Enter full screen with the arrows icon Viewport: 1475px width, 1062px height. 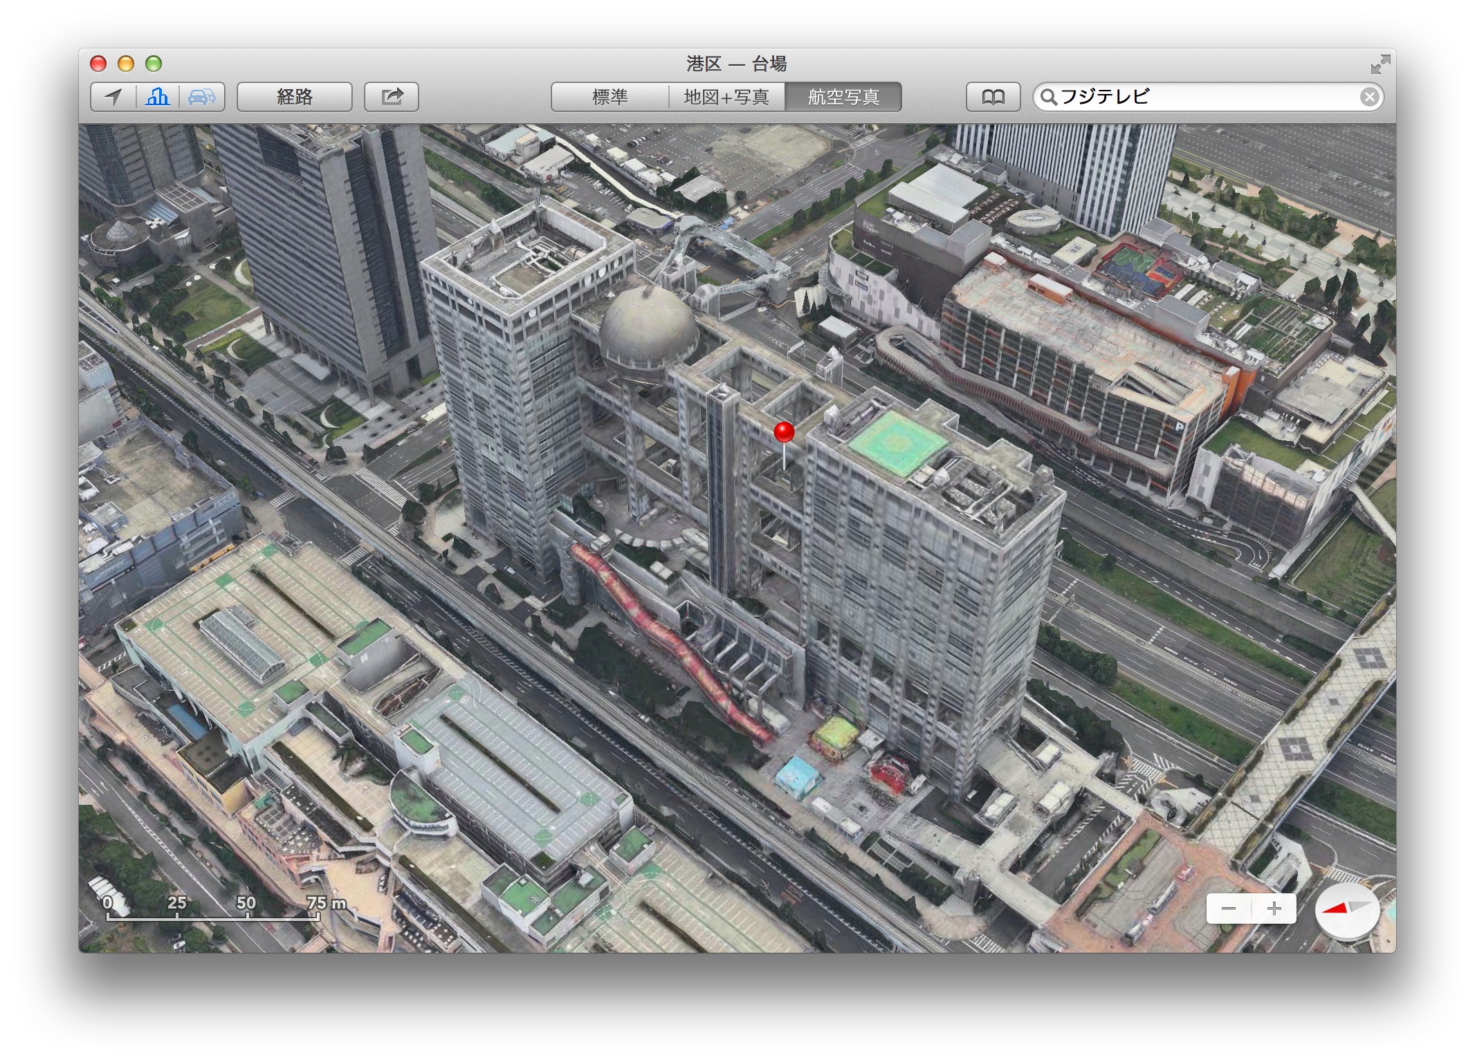click(1380, 64)
